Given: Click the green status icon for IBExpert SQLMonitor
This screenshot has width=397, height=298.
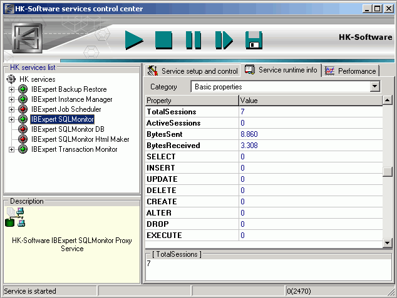Looking at the screenshot, I should point(23,119).
